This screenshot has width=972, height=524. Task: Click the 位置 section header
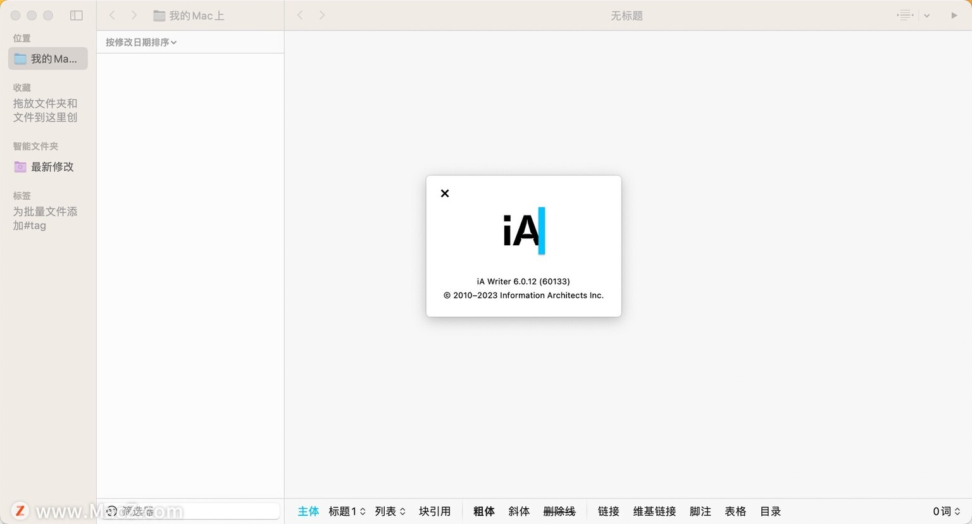(22, 38)
